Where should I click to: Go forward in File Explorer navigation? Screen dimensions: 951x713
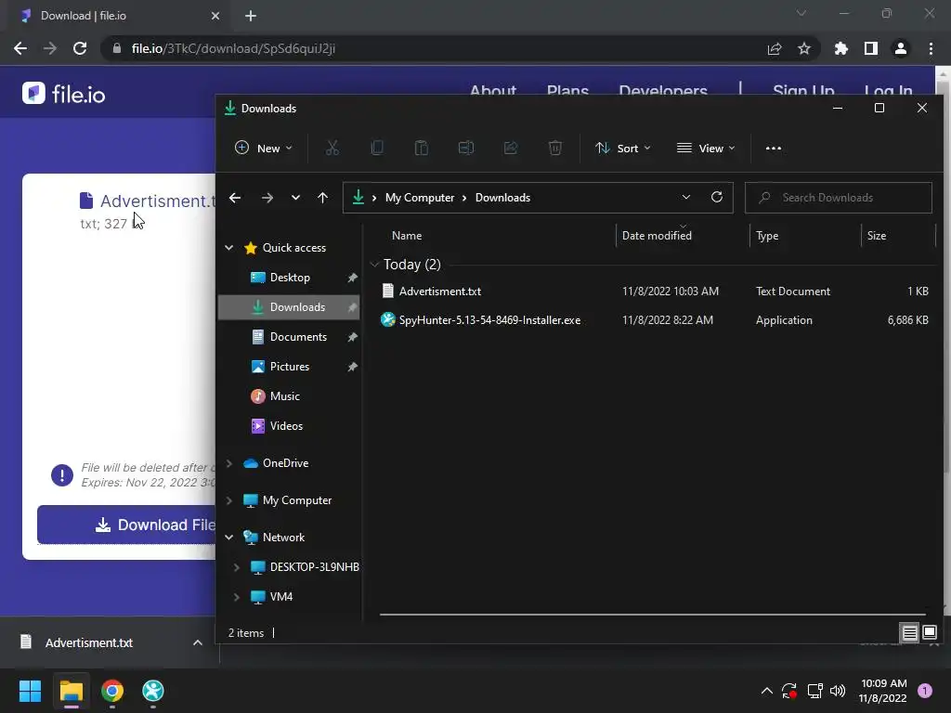click(x=267, y=198)
